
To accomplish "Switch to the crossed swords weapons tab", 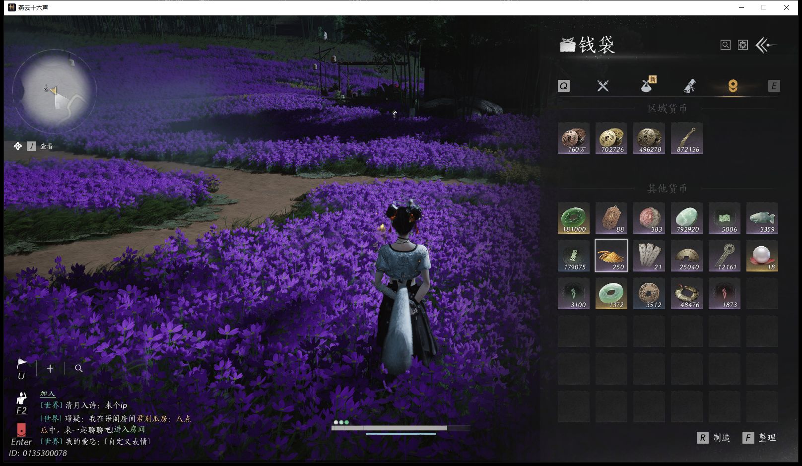I will 603,86.
